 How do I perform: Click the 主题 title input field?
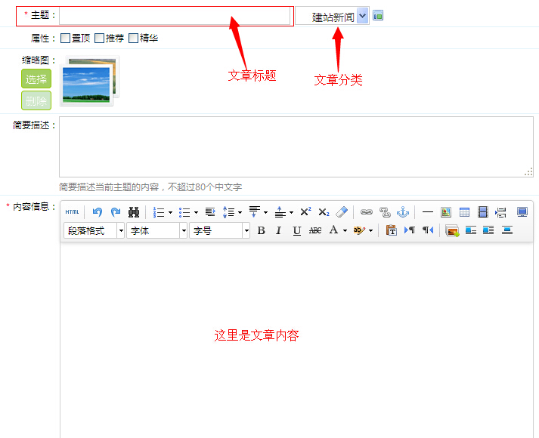(175, 16)
